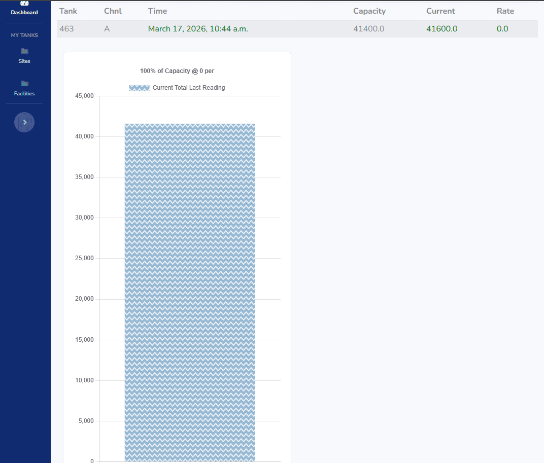Viewport: 544px width, 463px height.
Task: Select tank number 463 in the row
Action: point(66,29)
